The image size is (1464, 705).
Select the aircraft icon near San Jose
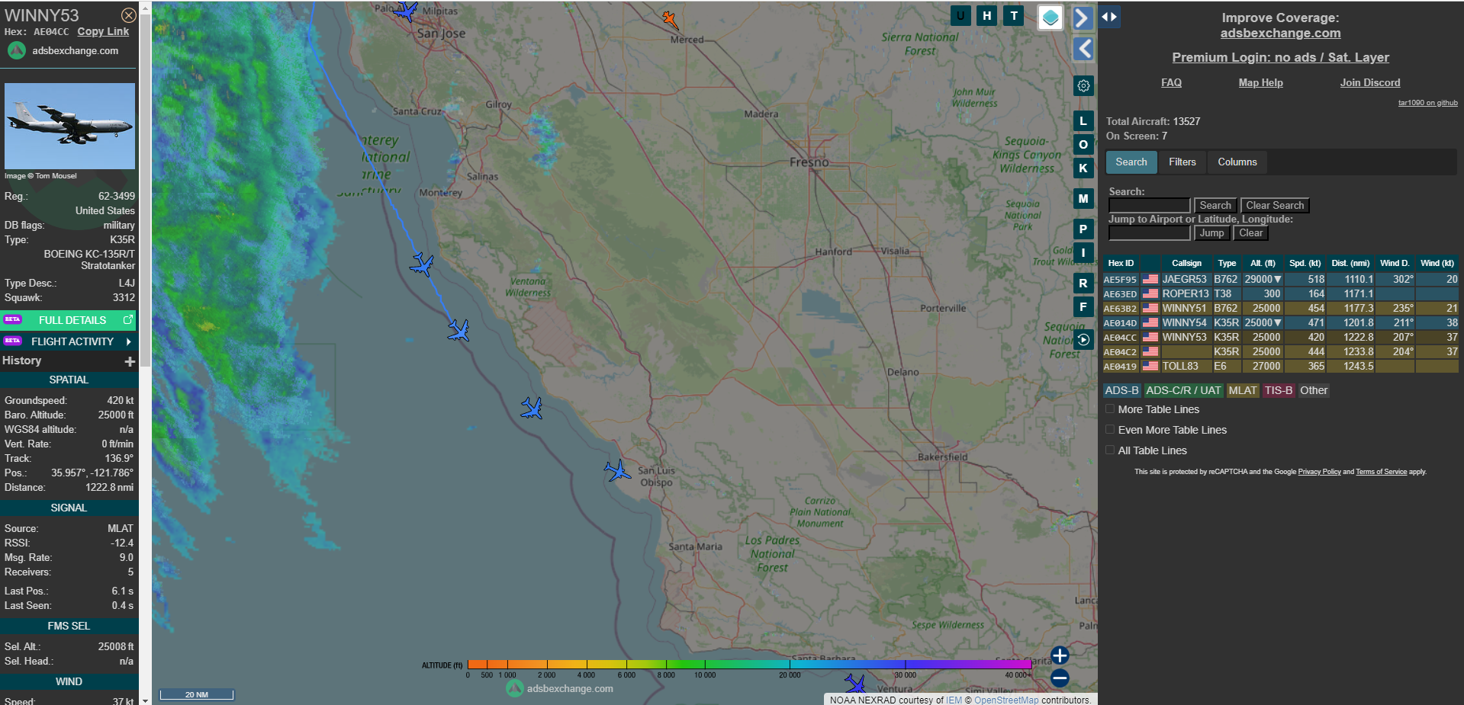click(406, 12)
